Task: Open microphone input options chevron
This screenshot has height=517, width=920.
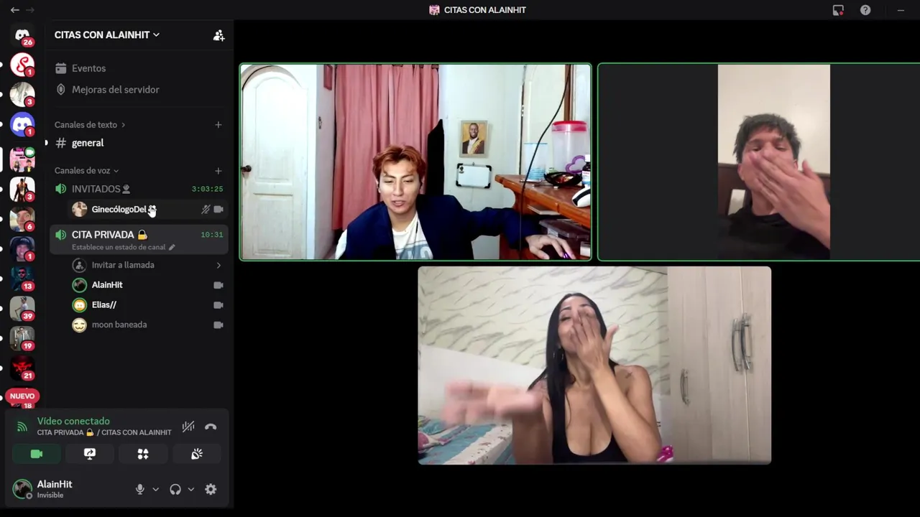Action: coord(156,489)
